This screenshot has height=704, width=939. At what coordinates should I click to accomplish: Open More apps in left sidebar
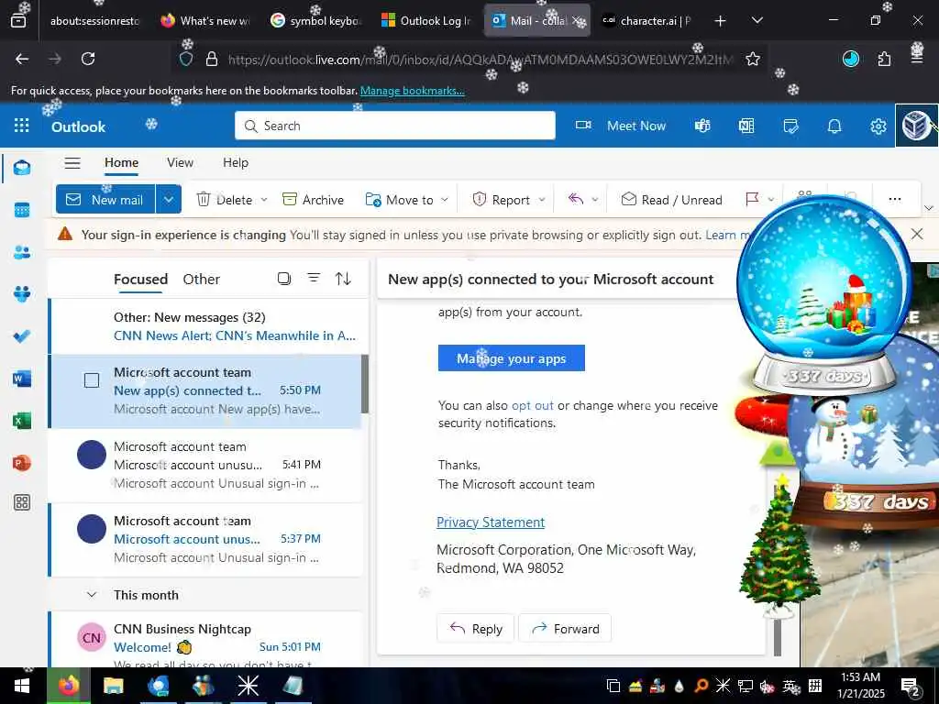tap(22, 502)
